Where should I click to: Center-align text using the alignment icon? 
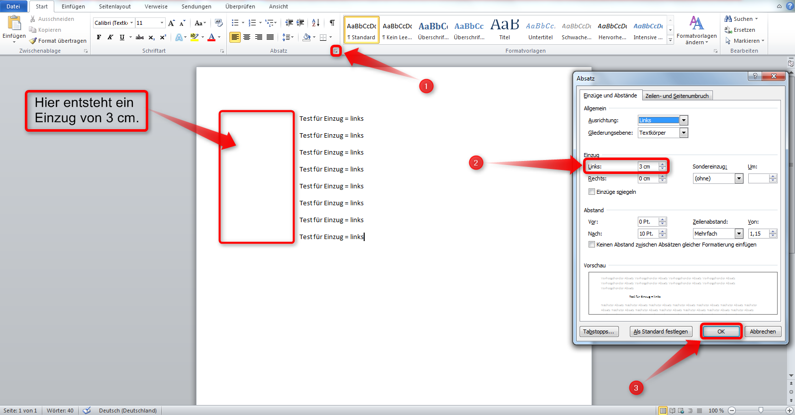click(247, 37)
